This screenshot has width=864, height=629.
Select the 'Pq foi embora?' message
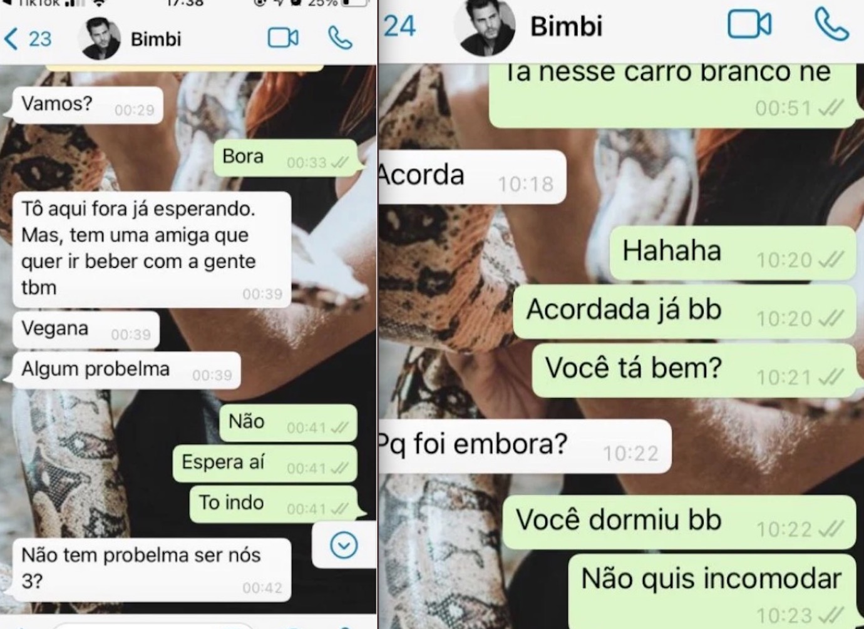[525, 446]
